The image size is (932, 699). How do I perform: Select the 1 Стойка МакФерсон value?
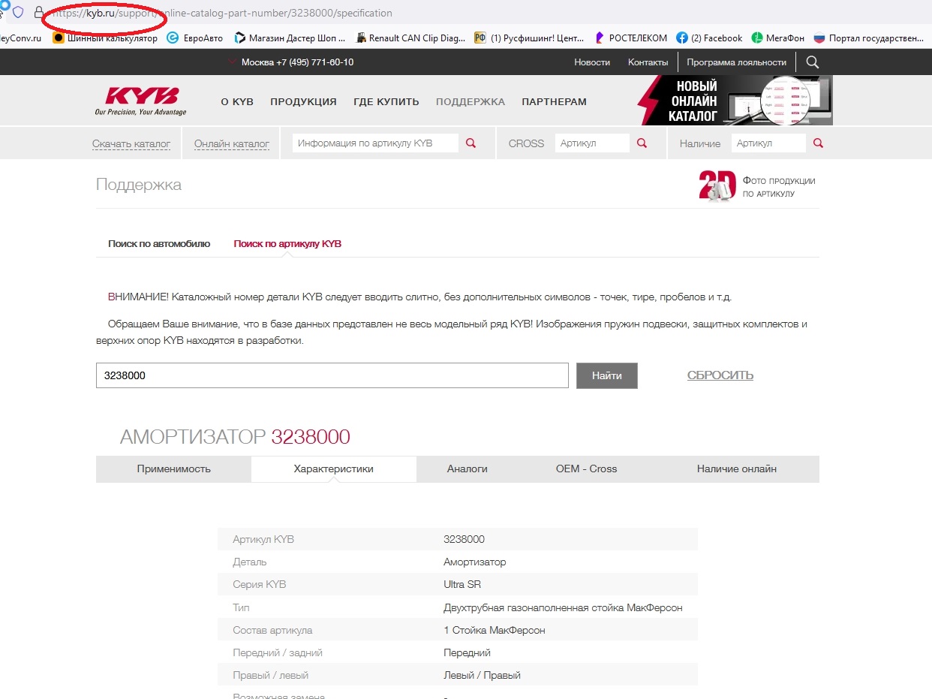click(x=495, y=630)
